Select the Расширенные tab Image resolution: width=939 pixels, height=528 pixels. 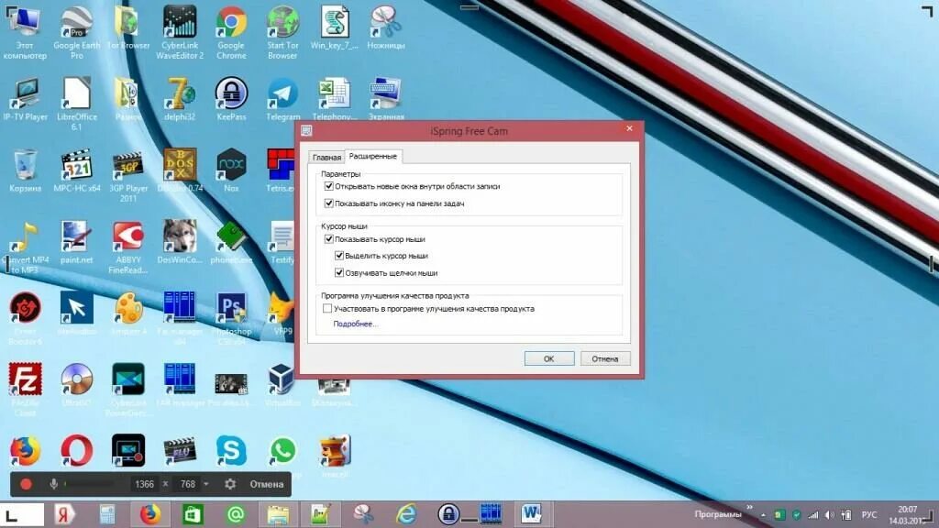pyautogui.click(x=372, y=156)
